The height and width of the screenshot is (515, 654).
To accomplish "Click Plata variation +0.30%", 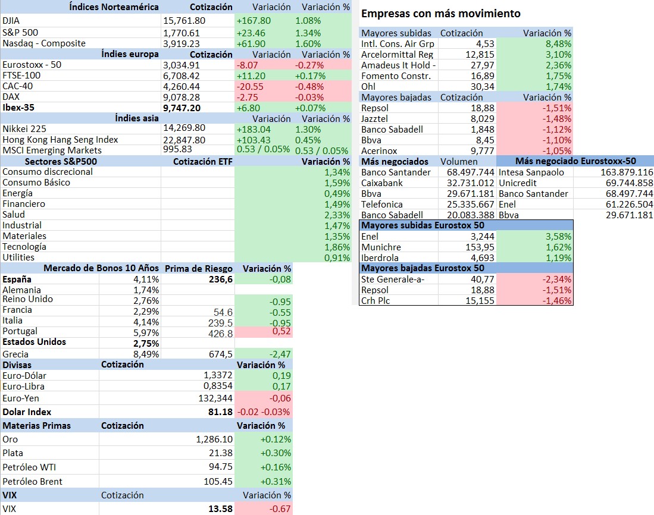I will point(276,453).
